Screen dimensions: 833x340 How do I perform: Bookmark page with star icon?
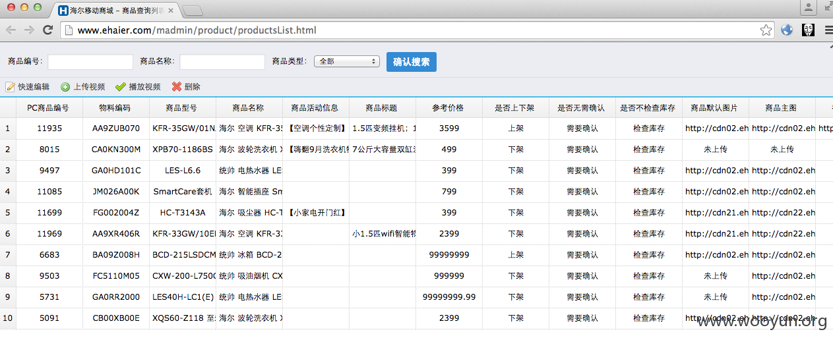(x=766, y=30)
